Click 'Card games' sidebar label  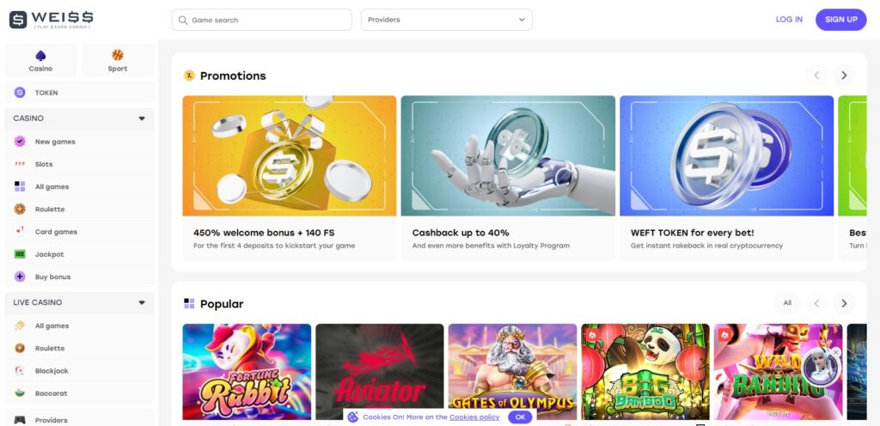click(56, 232)
